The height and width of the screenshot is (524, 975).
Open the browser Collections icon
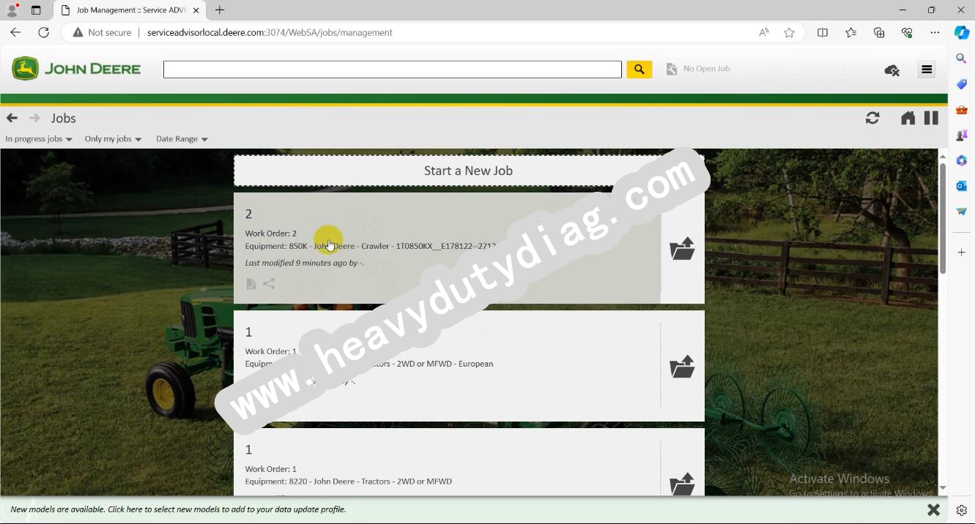pos(879,32)
